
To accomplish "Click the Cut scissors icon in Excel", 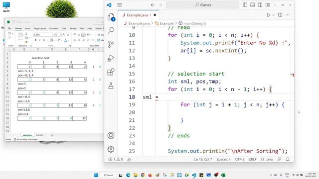I will tap(26, 34).
